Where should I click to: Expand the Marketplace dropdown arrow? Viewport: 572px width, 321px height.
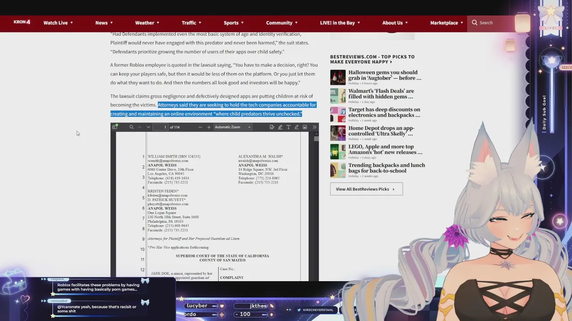click(462, 23)
